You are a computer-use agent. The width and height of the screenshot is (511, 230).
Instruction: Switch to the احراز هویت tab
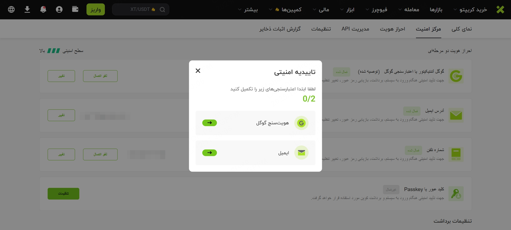tap(392, 29)
